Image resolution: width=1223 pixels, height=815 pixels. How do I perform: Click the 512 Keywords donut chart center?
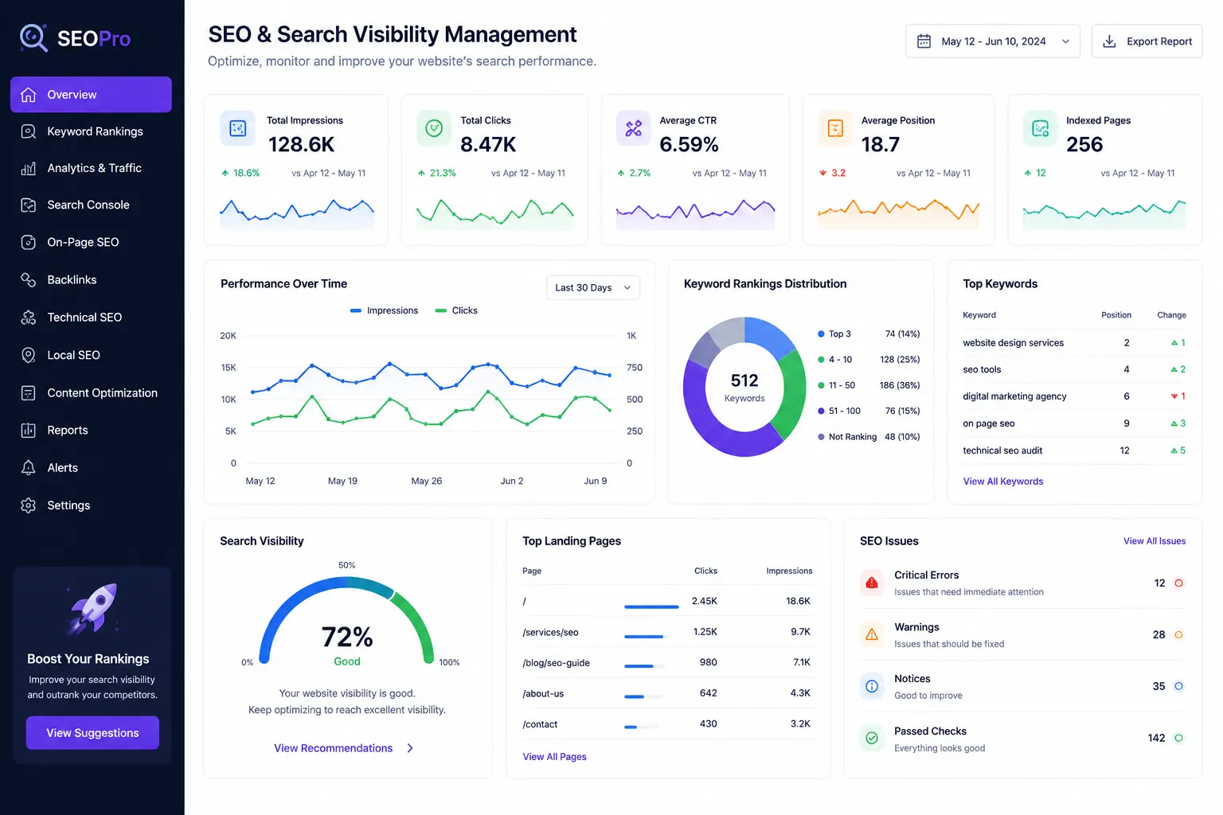coord(744,387)
